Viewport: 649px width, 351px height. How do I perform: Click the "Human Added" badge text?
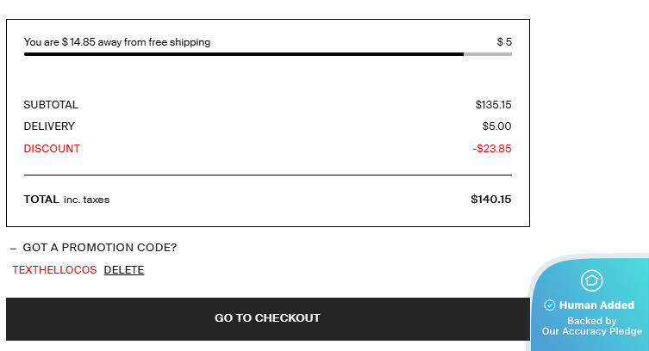pyautogui.click(x=596, y=305)
